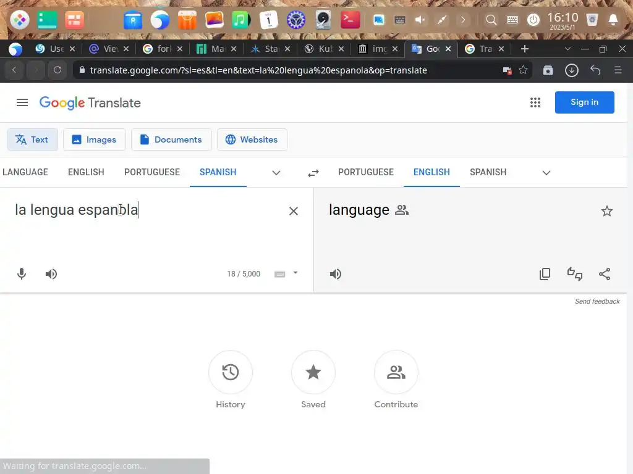The height and width of the screenshot is (474, 633).
Task: Open the Google apps grid
Action: 535,102
